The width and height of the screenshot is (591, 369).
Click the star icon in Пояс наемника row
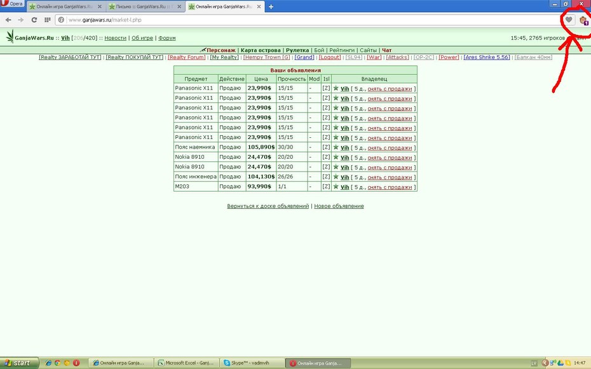coord(336,147)
